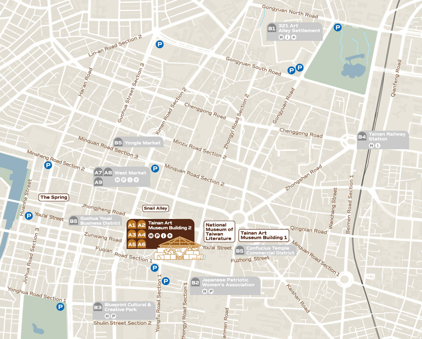Click the A1 badge in Museum Building 2

point(132,225)
